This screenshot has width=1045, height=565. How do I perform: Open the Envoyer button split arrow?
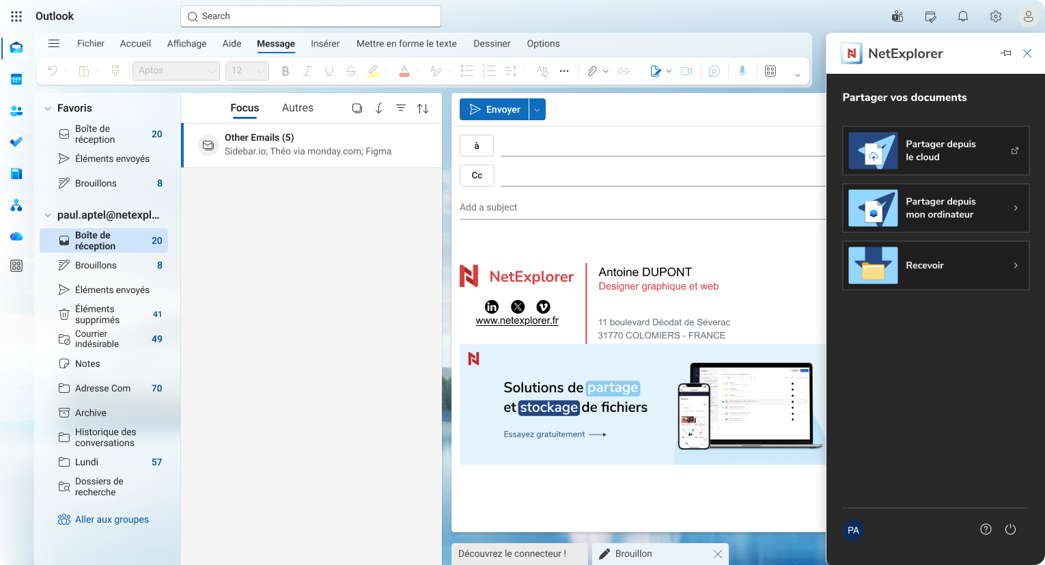point(537,109)
